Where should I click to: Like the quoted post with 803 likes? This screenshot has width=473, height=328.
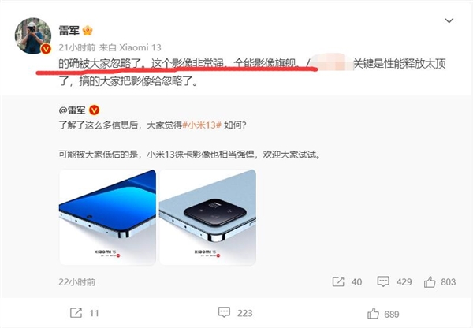[x=430, y=282]
